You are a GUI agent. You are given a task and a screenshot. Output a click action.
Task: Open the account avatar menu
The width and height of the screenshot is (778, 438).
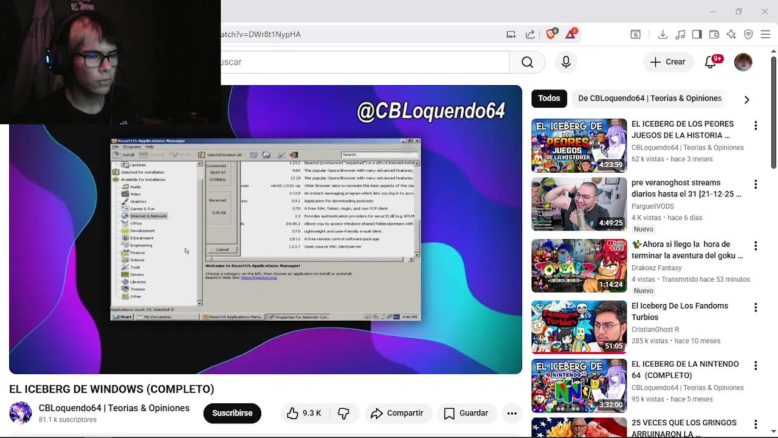coord(743,62)
